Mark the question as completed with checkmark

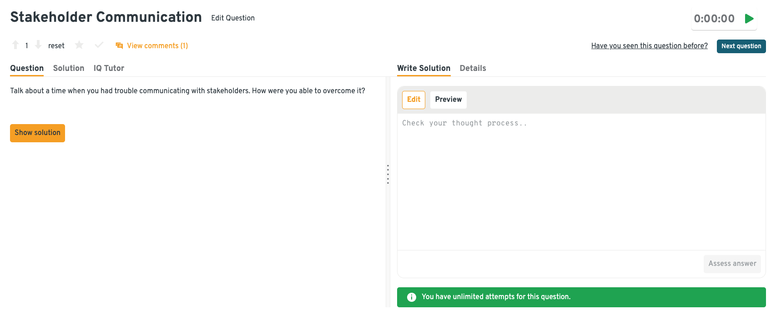point(99,45)
